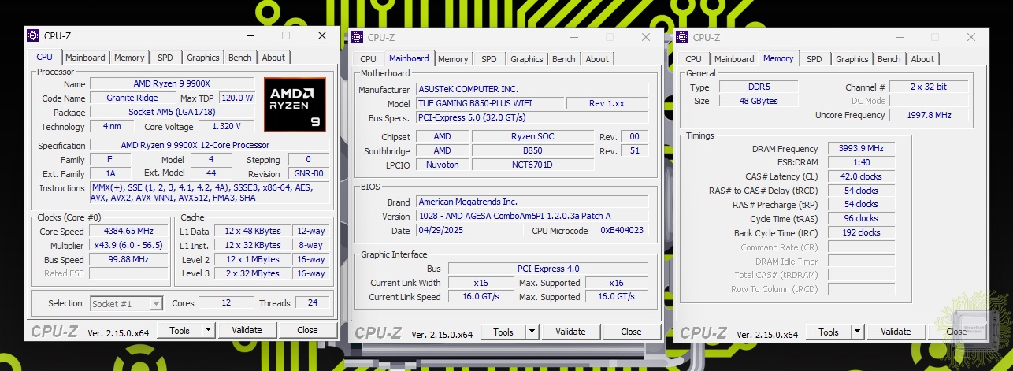Click PCI-Express 4.0 graphic bus value
This screenshot has height=371, width=1013.
(547, 269)
